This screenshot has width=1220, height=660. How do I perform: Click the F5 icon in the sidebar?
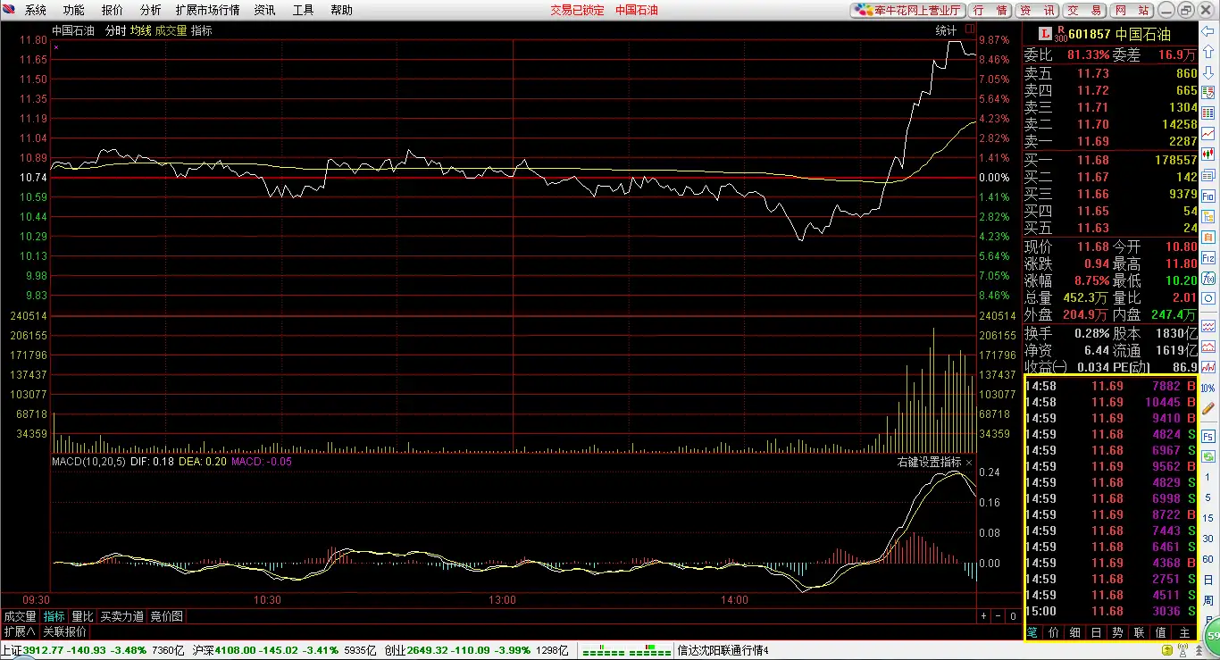(x=1208, y=436)
